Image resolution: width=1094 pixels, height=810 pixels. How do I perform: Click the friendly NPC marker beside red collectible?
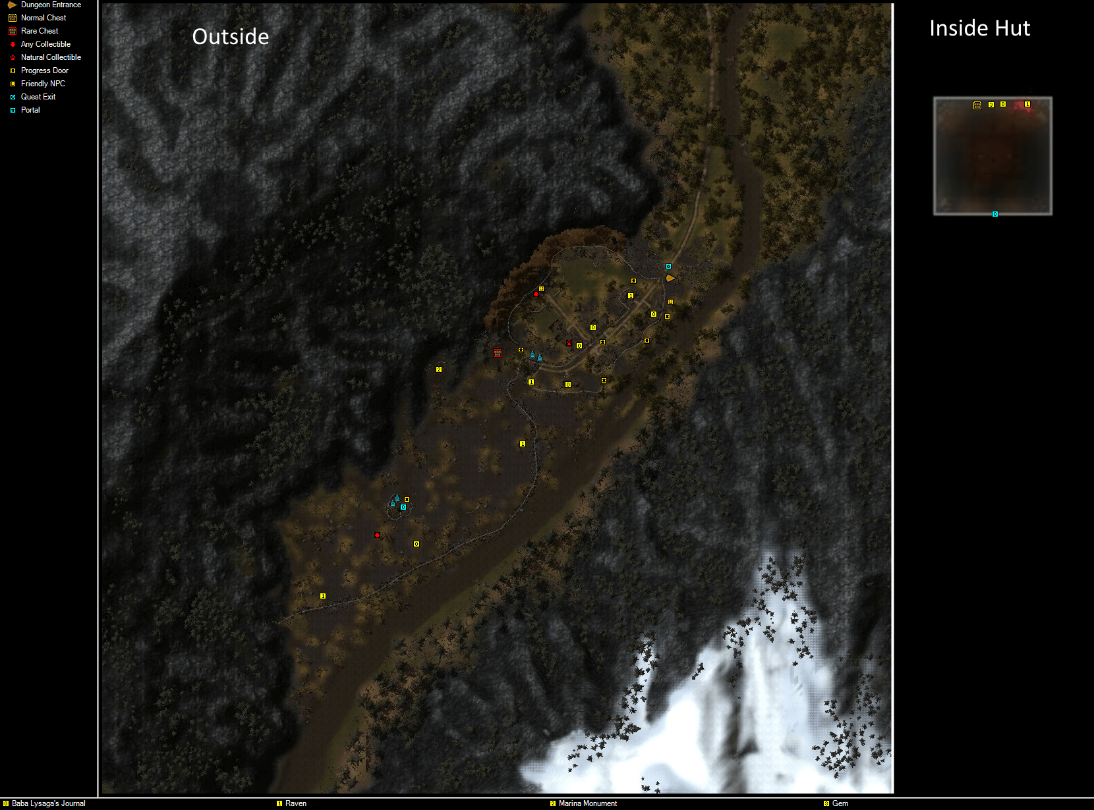click(542, 288)
